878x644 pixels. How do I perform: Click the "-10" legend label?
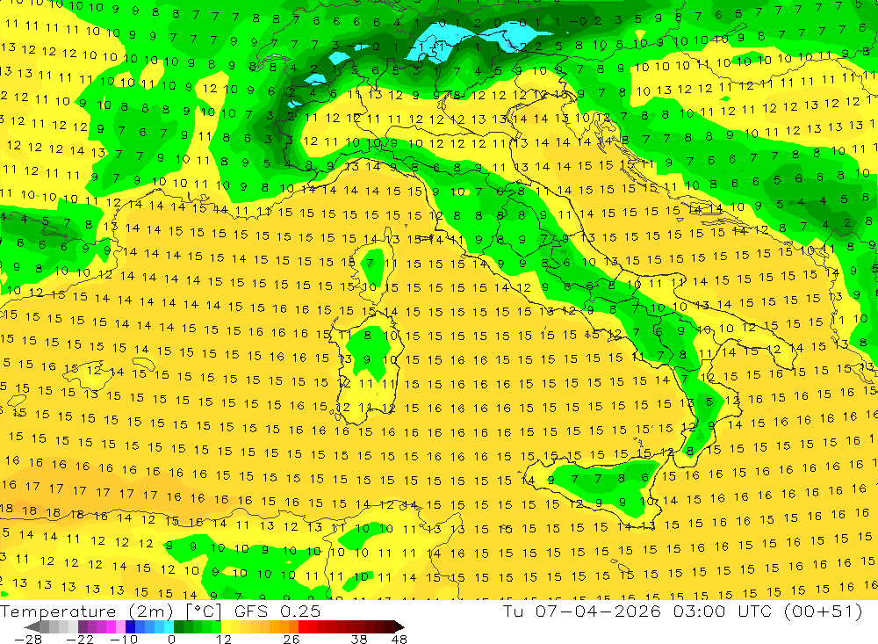124,640
